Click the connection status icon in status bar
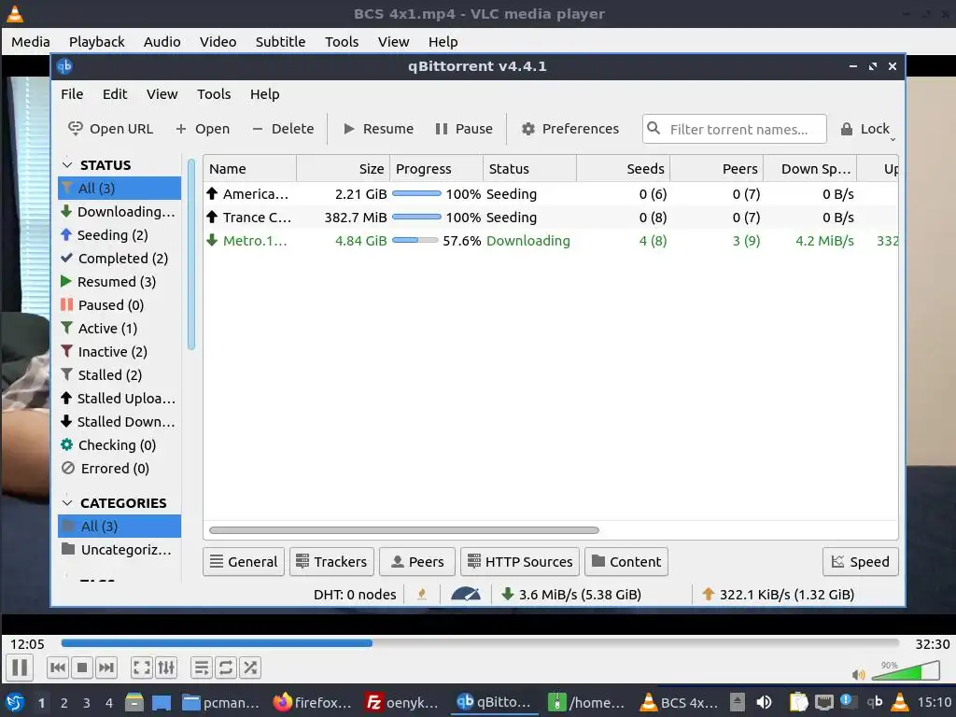Screen dimensions: 956x717 (422, 595)
